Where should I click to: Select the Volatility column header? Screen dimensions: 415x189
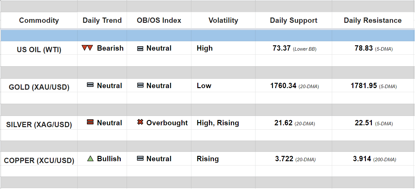tap(223, 21)
